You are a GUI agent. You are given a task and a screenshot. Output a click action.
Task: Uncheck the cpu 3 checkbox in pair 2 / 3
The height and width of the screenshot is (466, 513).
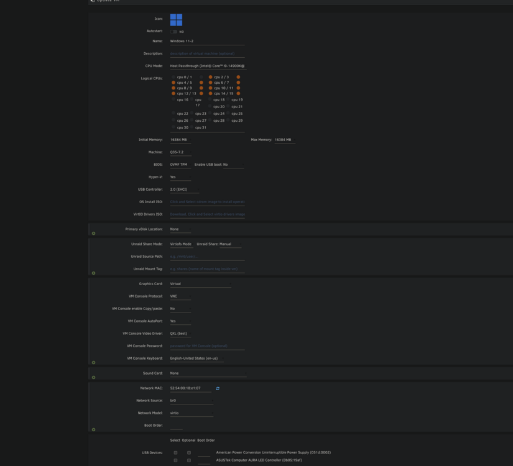pyautogui.click(x=238, y=77)
